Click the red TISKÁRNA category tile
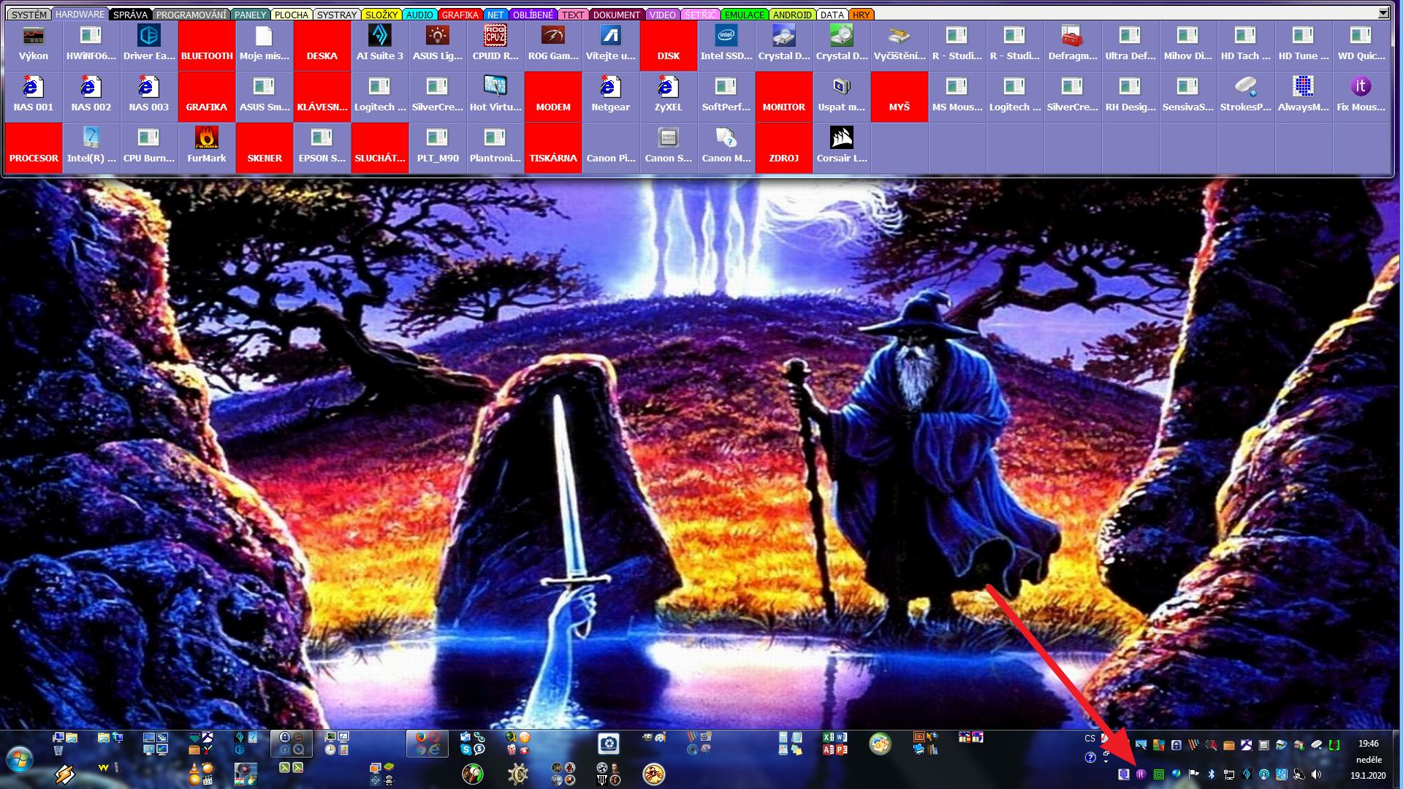1403x789 pixels. [x=553, y=148]
